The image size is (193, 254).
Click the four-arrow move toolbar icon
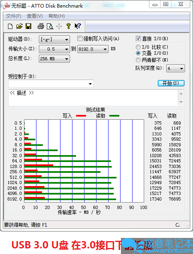coord(59,26)
